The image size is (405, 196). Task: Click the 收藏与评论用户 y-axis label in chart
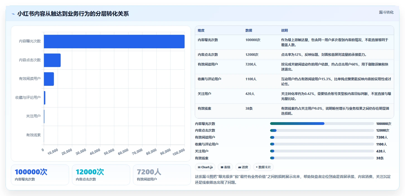pyautogui.click(x=28, y=97)
